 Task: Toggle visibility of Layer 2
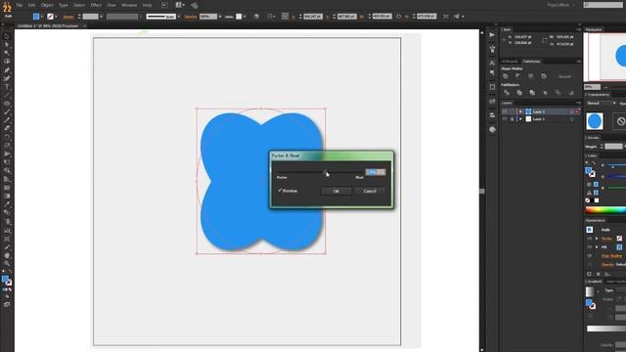pos(505,111)
